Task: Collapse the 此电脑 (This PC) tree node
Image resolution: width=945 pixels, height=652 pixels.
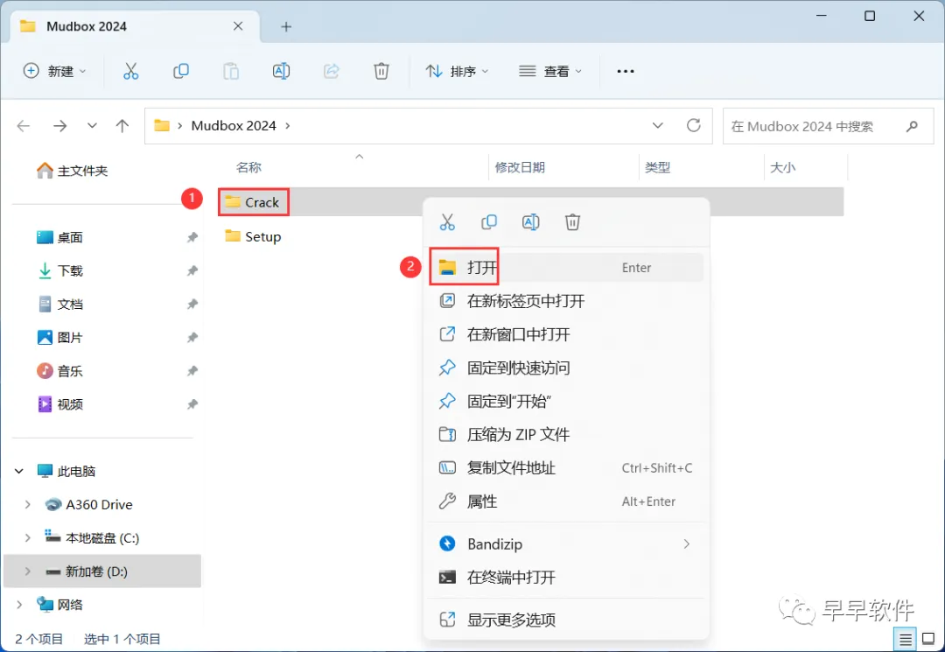Action: [x=19, y=471]
